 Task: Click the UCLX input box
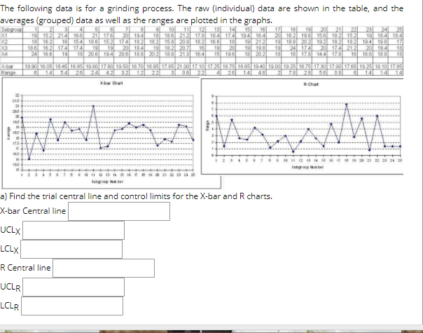point(74,231)
